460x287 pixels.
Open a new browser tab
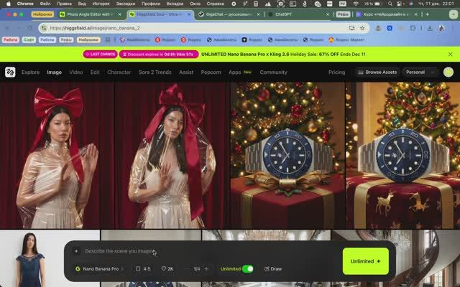click(x=427, y=14)
